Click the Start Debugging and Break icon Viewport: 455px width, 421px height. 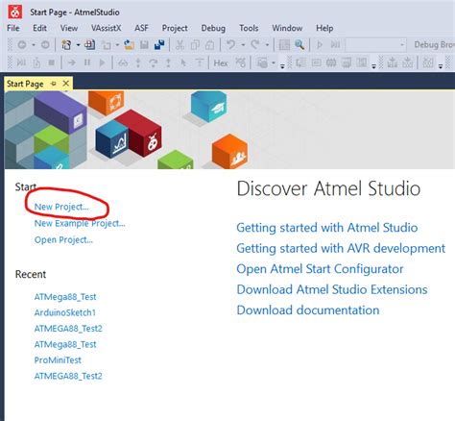pos(335,45)
